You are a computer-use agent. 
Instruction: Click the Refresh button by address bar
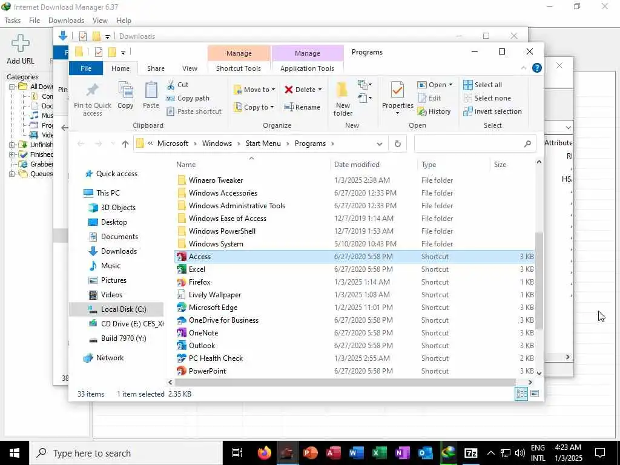[x=397, y=144]
